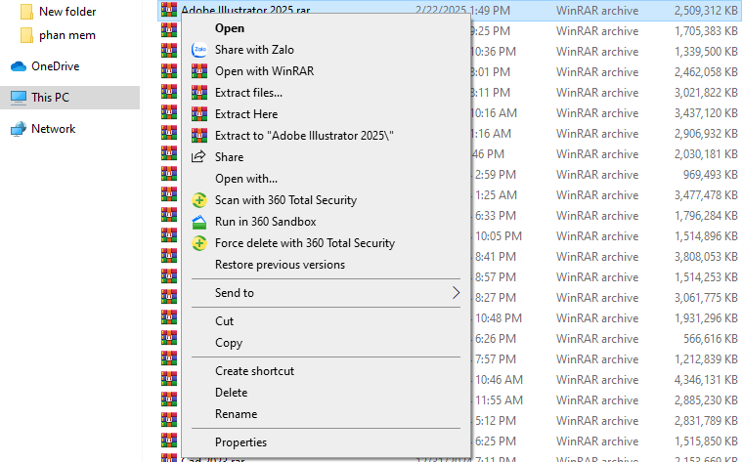This screenshot has width=742, height=462.
Task: Select Extract to "Adobe Illustrator 2025\"
Action: [304, 136]
